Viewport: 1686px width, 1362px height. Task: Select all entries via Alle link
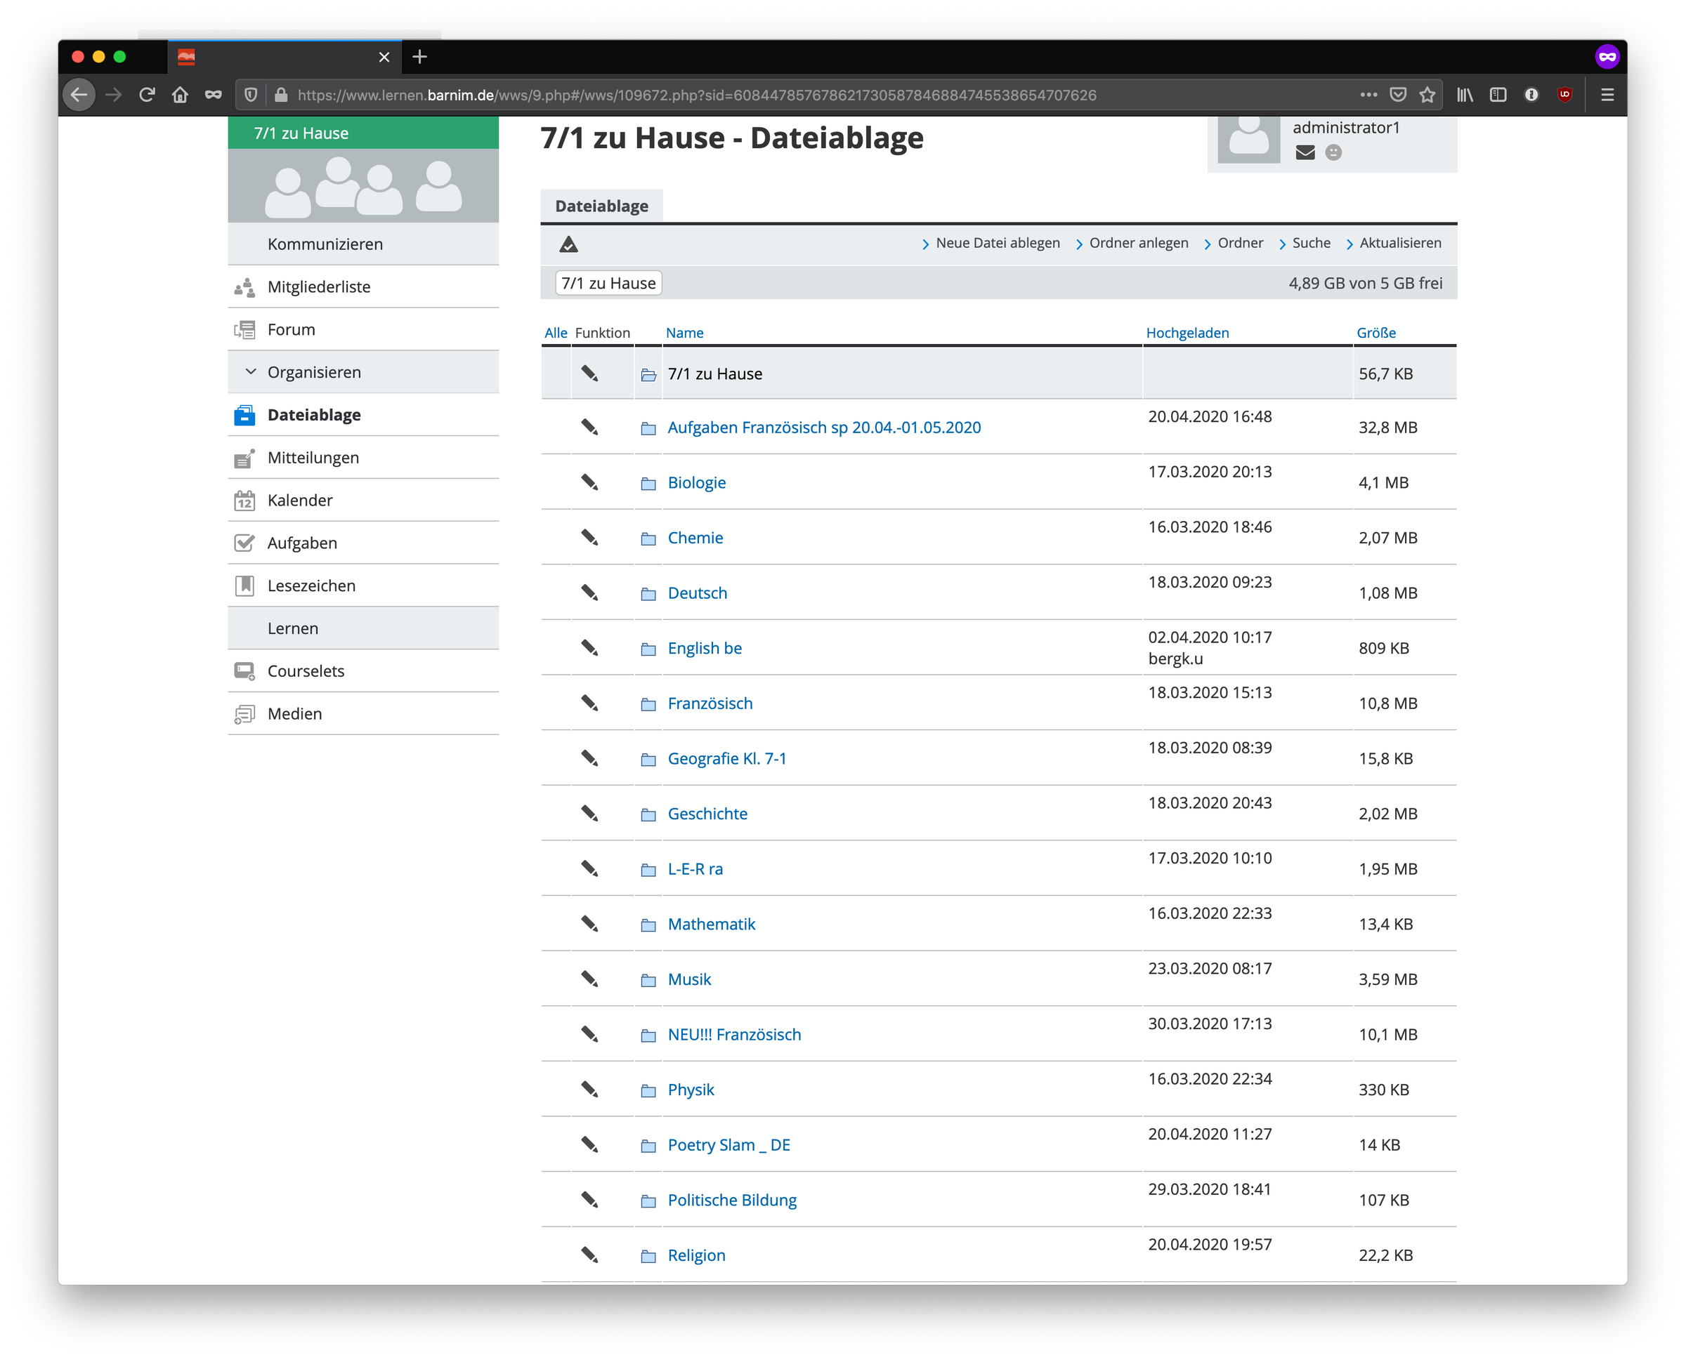click(x=555, y=333)
